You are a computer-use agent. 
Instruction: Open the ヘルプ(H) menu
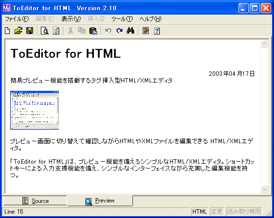coord(150,19)
